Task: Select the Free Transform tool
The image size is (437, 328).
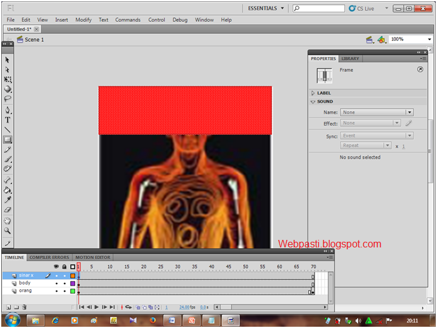Action: click(x=8, y=79)
